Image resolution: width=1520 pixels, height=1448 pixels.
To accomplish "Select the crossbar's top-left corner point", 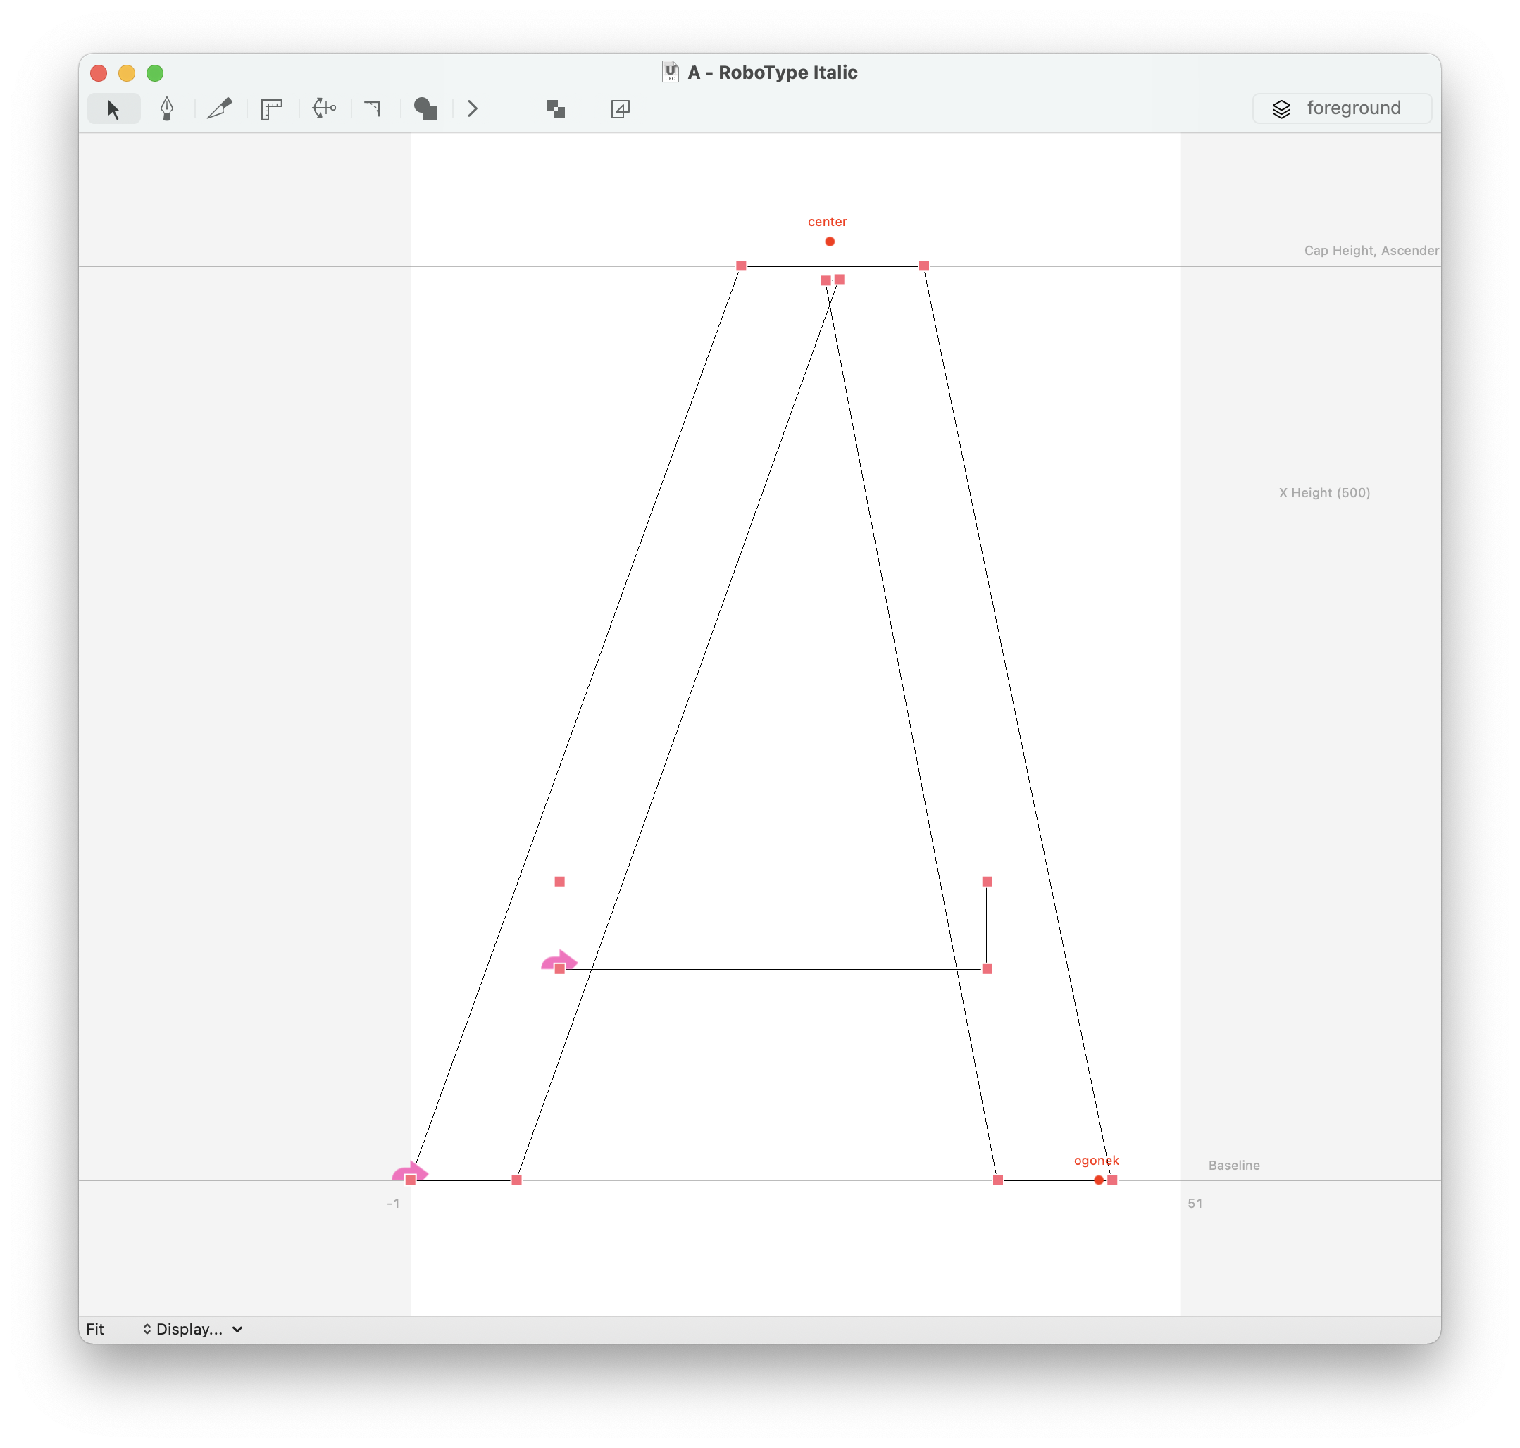I will pyautogui.click(x=560, y=882).
